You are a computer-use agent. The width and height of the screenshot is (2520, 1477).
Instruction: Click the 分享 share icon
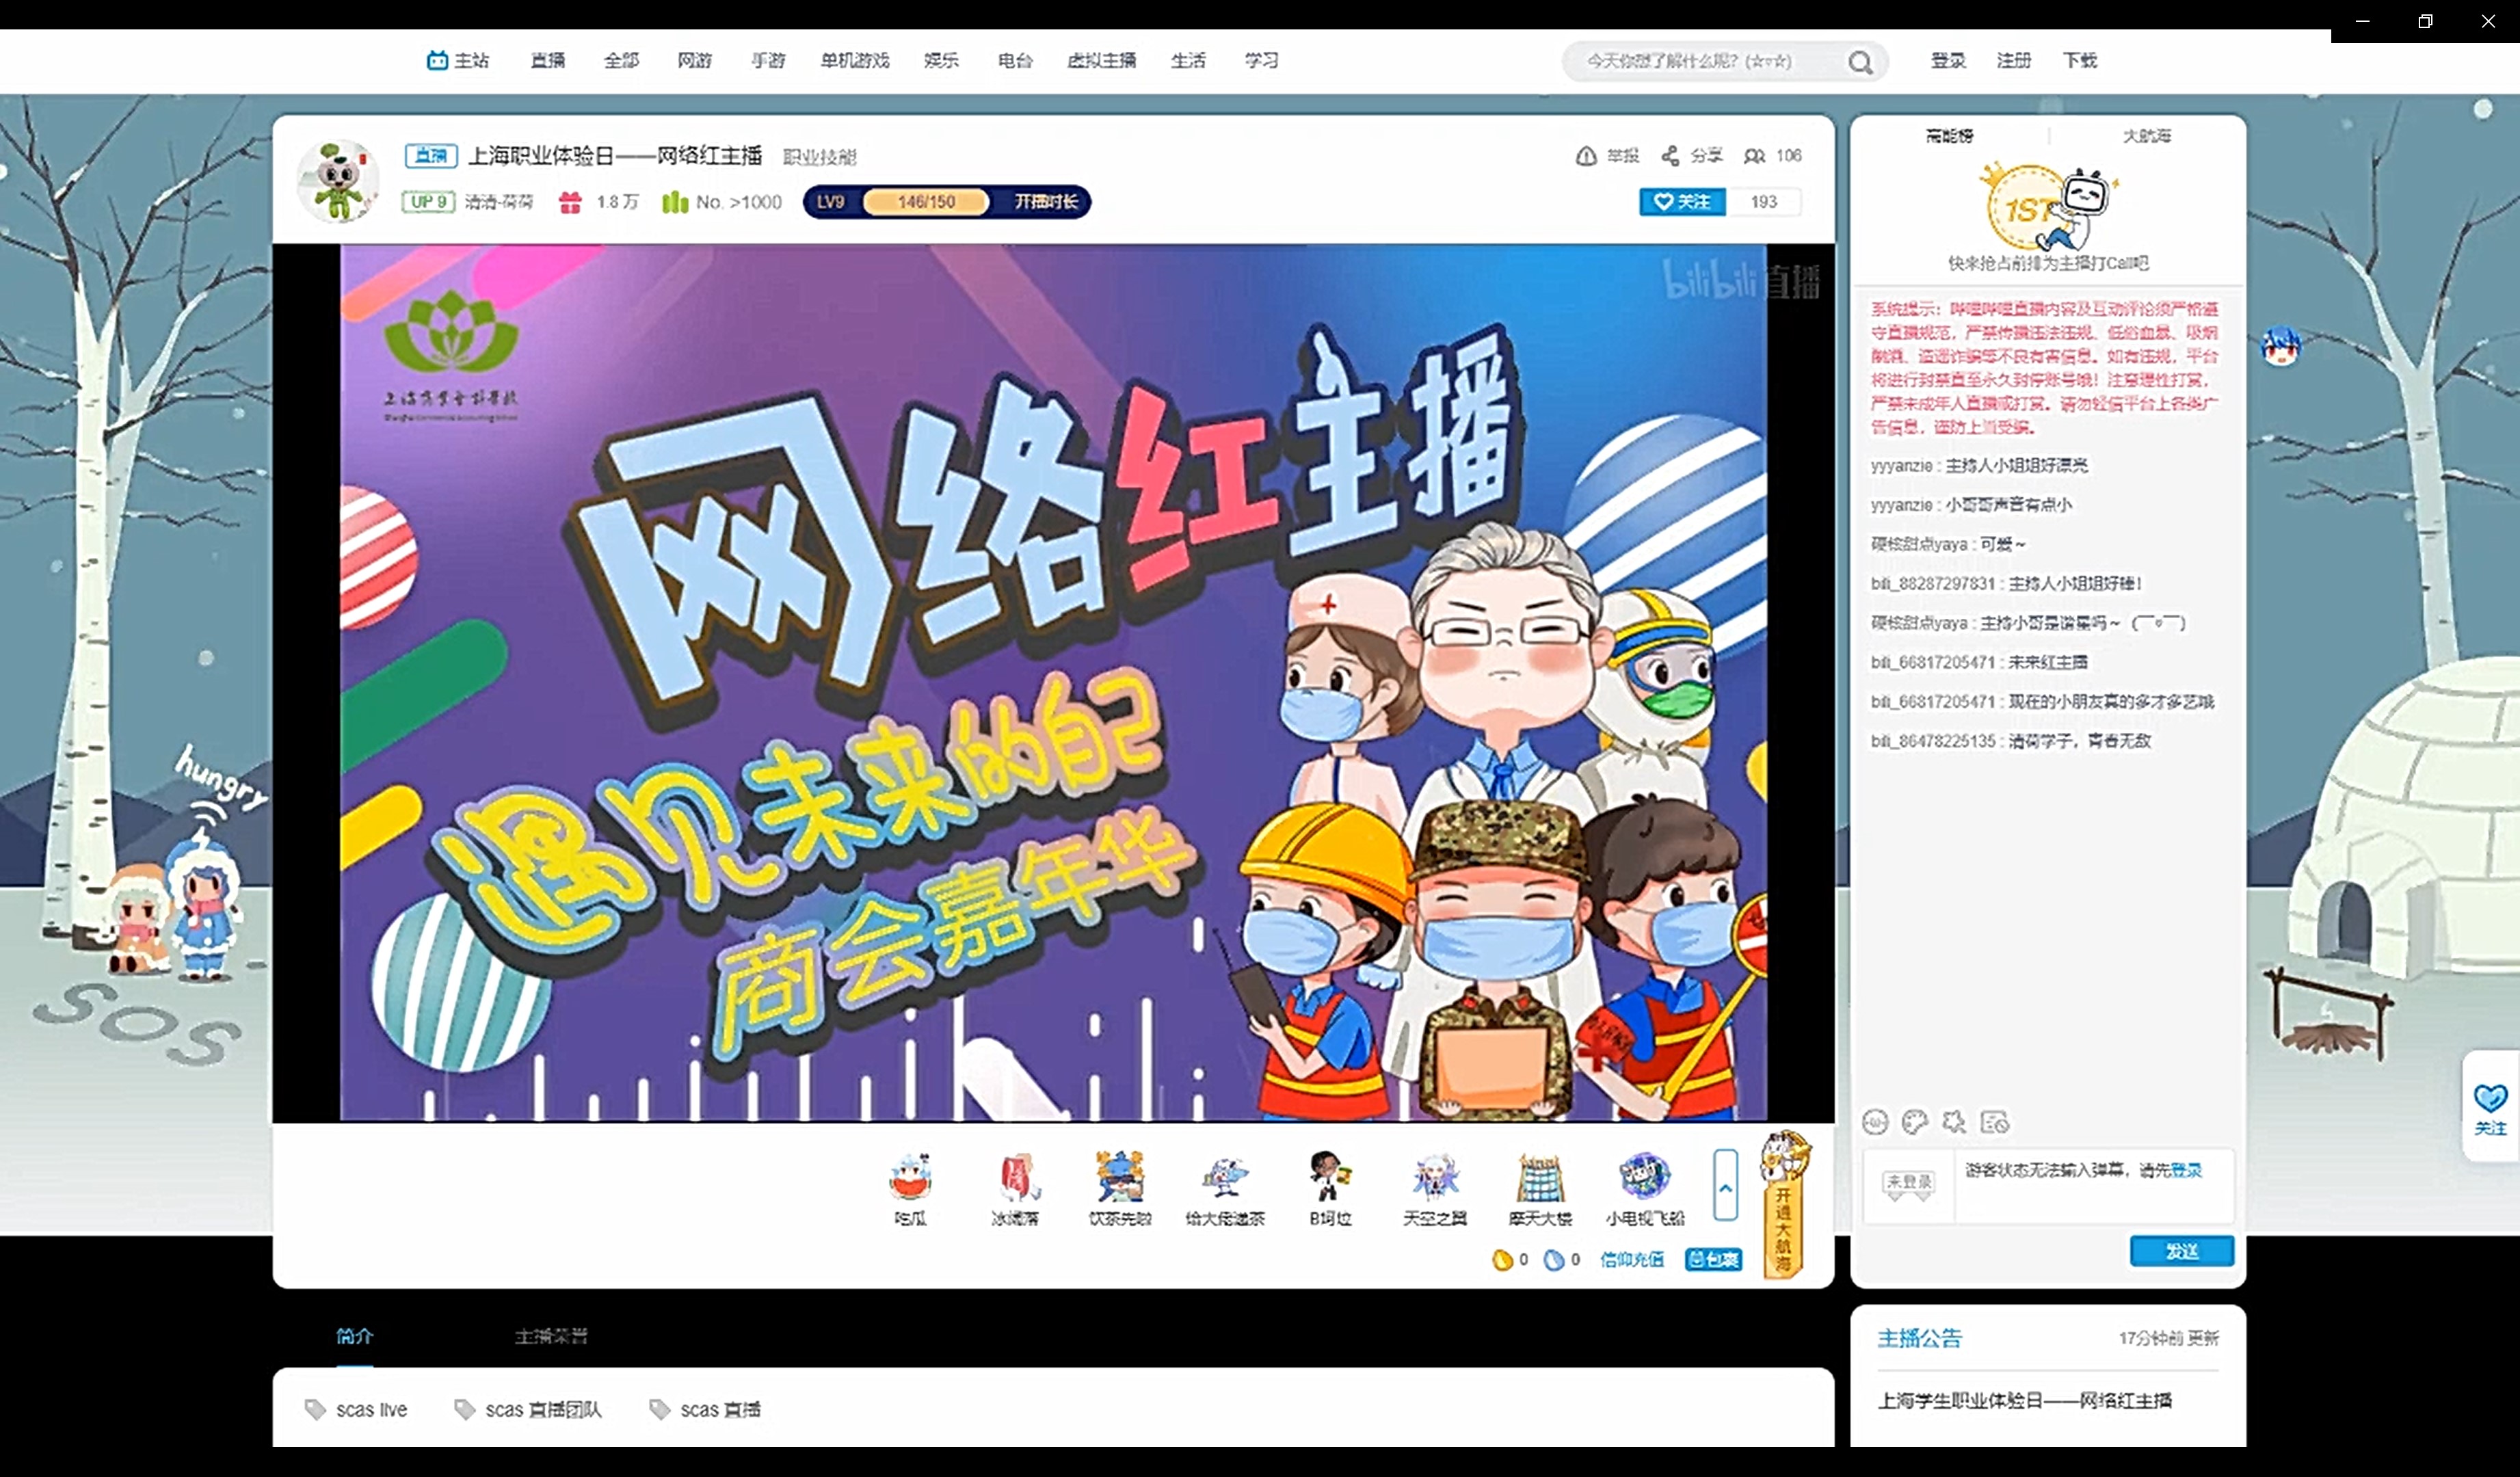tap(1670, 156)
